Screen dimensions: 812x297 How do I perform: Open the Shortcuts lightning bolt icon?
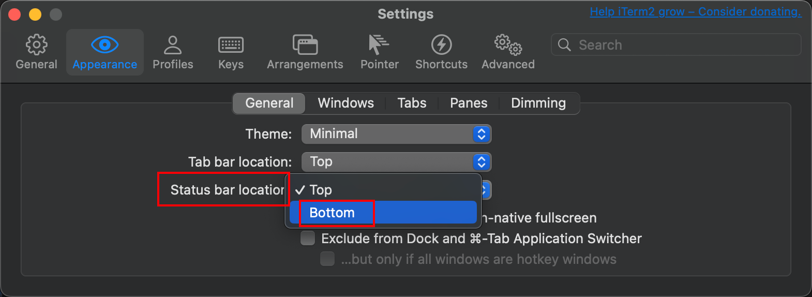tap(441, 45)
